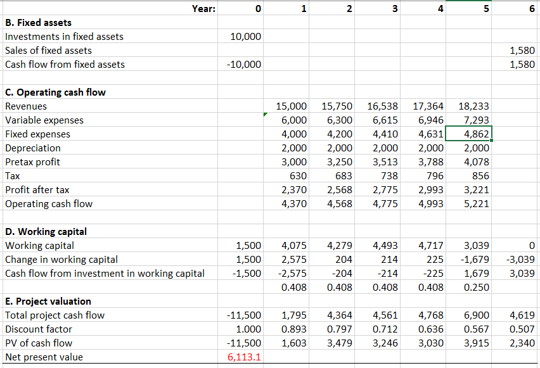Click cash flow from working capital 1,679

[468, 273]
